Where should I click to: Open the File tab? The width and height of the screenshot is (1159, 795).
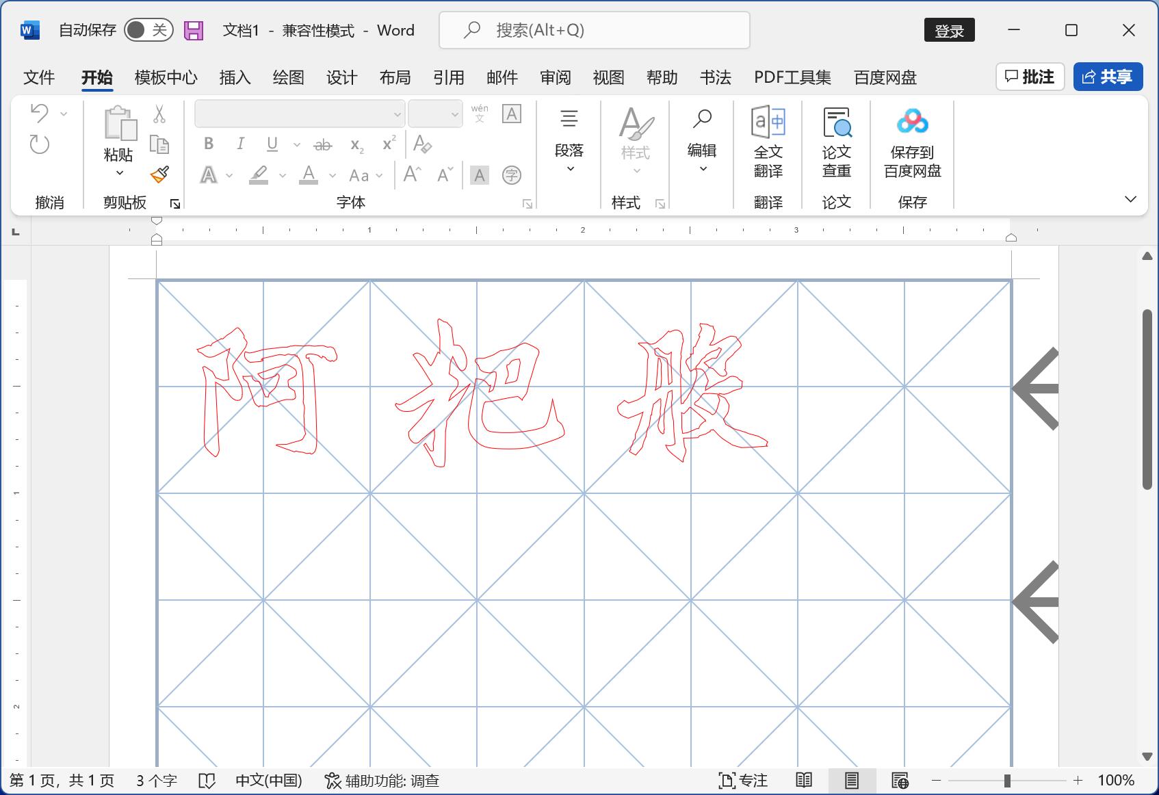39,77
